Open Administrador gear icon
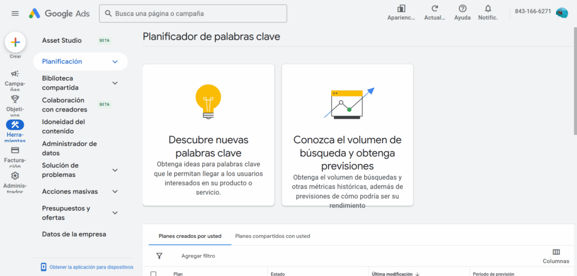 pos(15,176)
